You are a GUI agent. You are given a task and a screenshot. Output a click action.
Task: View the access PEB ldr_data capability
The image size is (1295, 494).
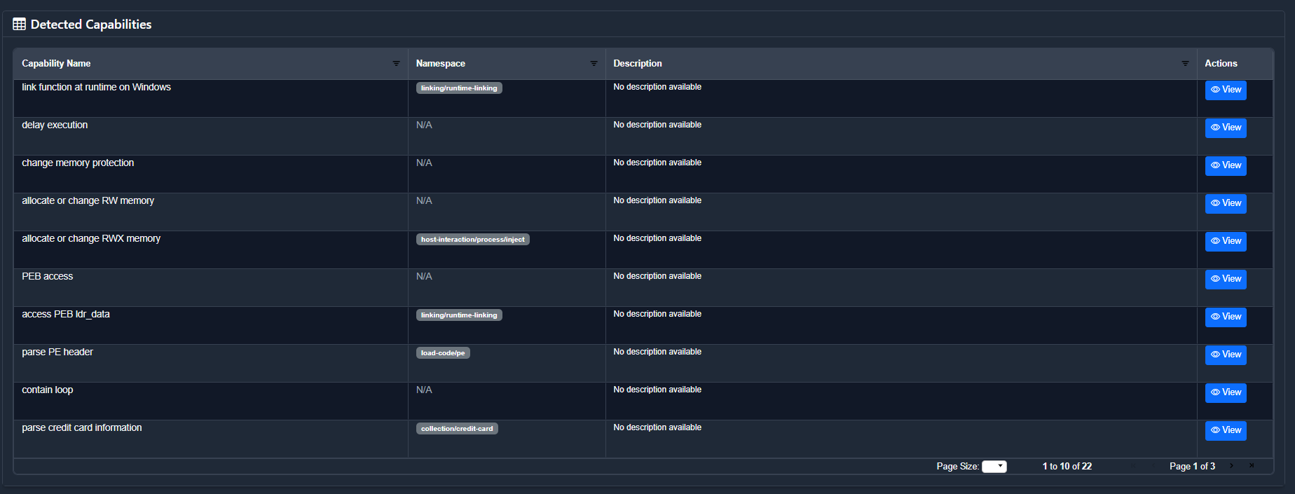click(x=1226, y=317)
